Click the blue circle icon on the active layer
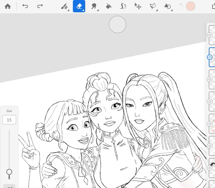The image size is (215, 188). pyautogui.click(x=210, y=57)
